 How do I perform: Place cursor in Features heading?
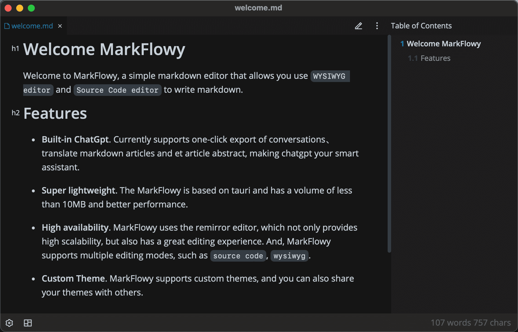click(55, 113)
